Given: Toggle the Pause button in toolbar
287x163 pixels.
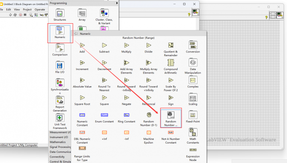Looking at the screenshot, I should tap(25, 15).
